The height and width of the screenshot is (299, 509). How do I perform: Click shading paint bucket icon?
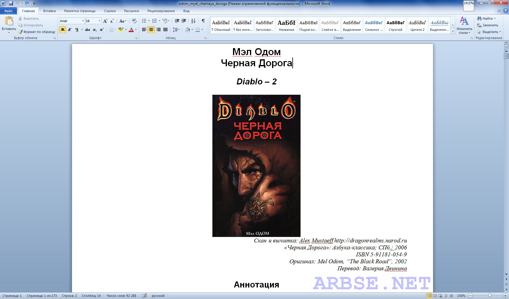[x=188, y=30]
